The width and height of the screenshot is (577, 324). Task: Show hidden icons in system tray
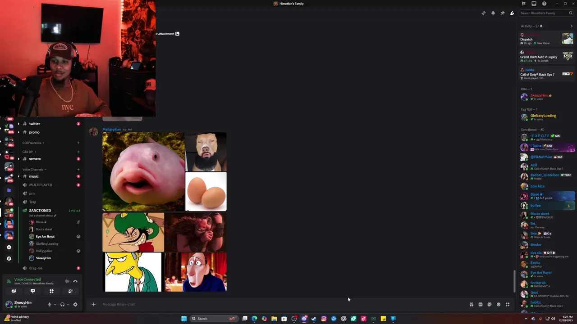(526, 319)
